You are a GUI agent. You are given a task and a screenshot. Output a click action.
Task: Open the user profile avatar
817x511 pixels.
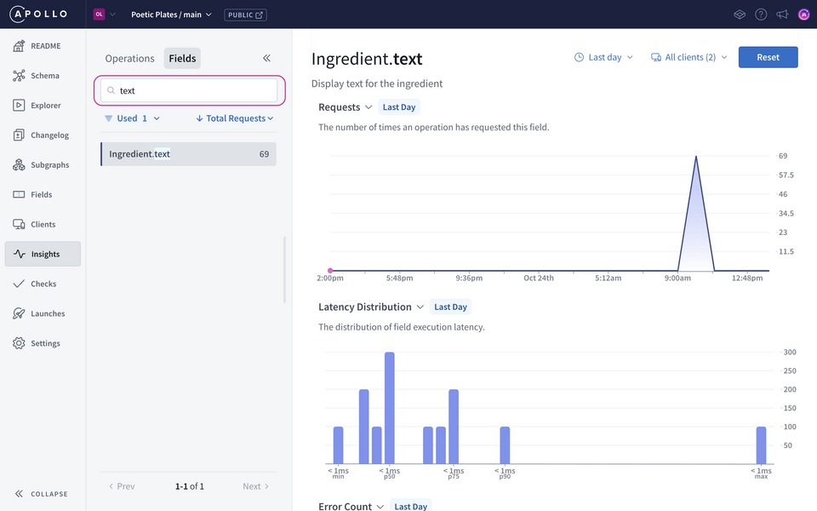click(804, 14)
